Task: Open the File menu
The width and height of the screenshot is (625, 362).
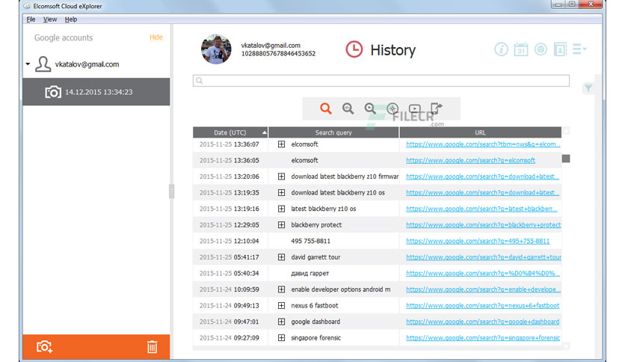Action: point(31,19)
